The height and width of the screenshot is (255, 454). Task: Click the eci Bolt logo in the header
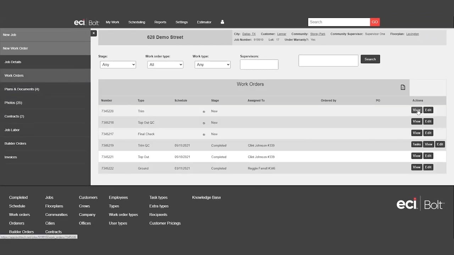click(86, 22)
